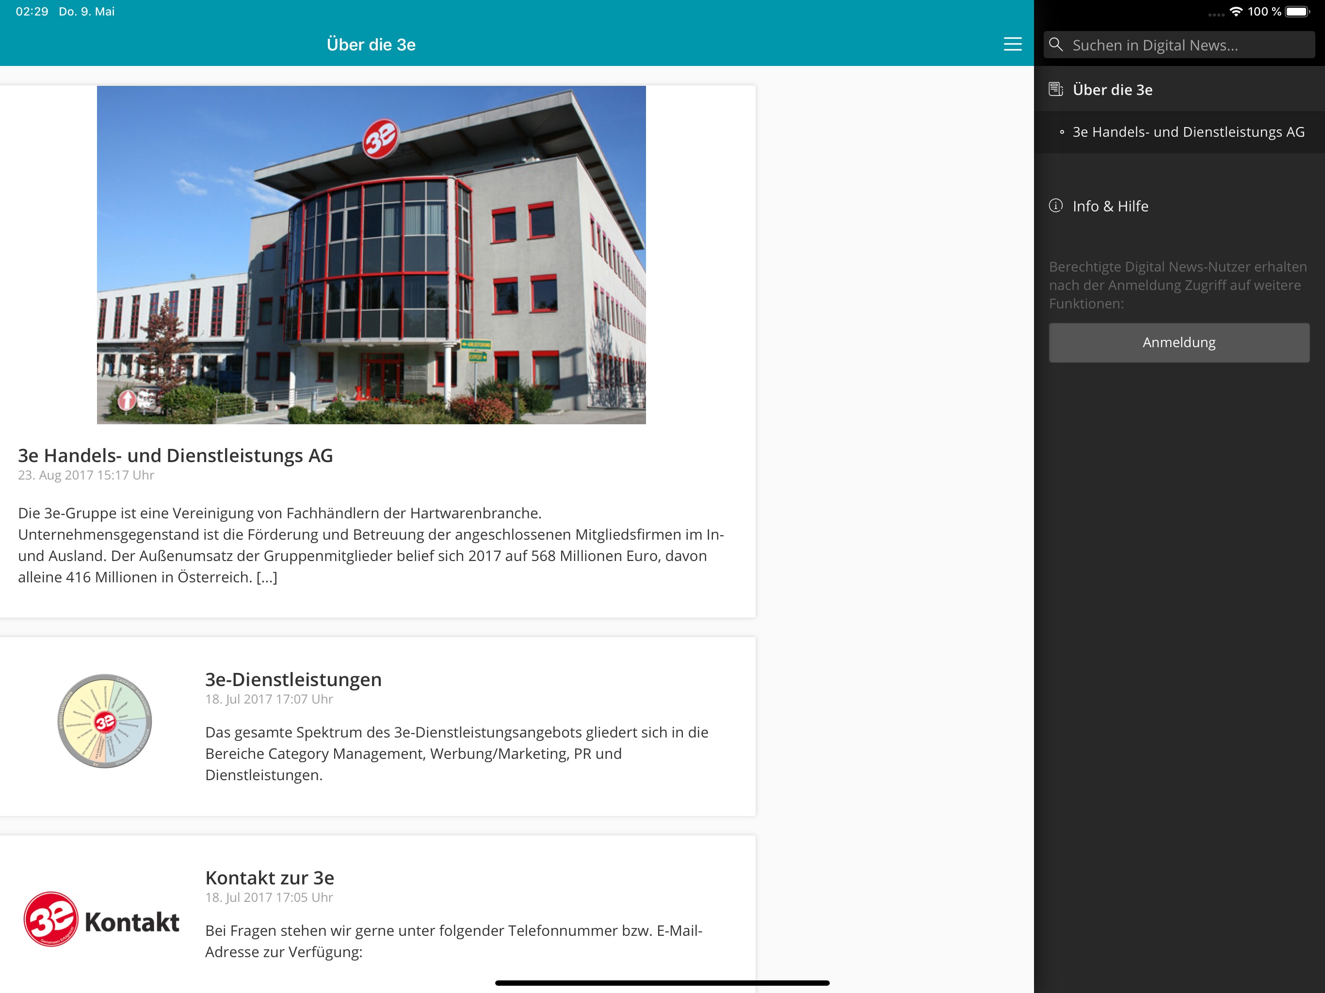Viewport: 1325px width, 993px height.
Task: Open the 'Kontakt zur 3e' article title
Action: pyautogui.click(x=270, y=878)
